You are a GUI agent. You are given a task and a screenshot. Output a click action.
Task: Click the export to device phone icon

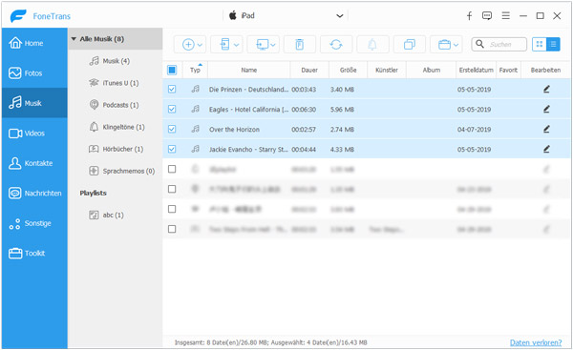point(224,45)
